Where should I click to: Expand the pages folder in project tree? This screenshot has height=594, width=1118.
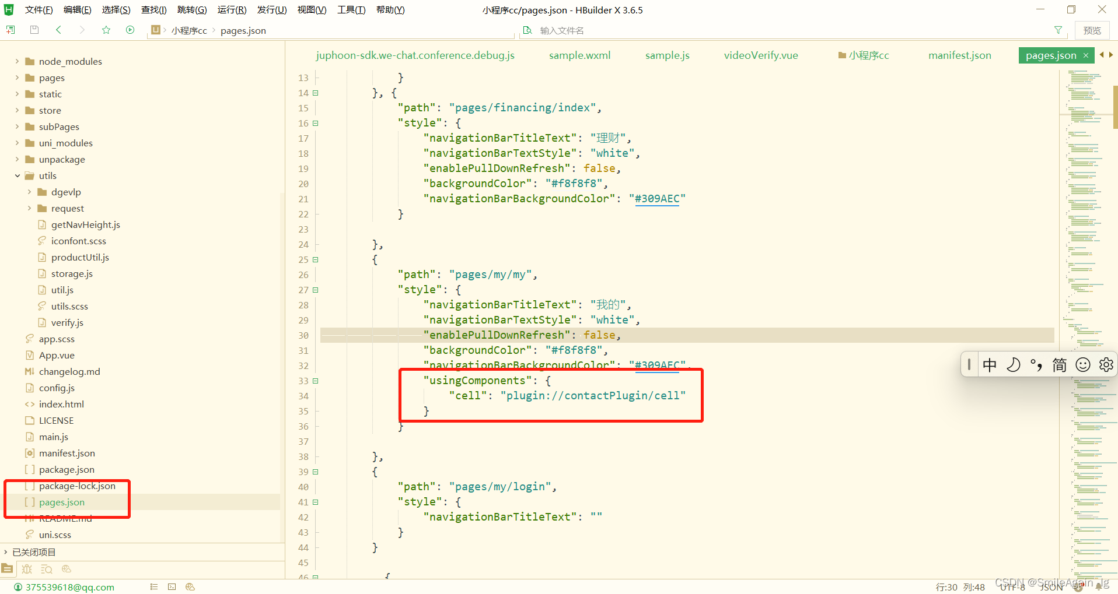[x=17, y=78]
